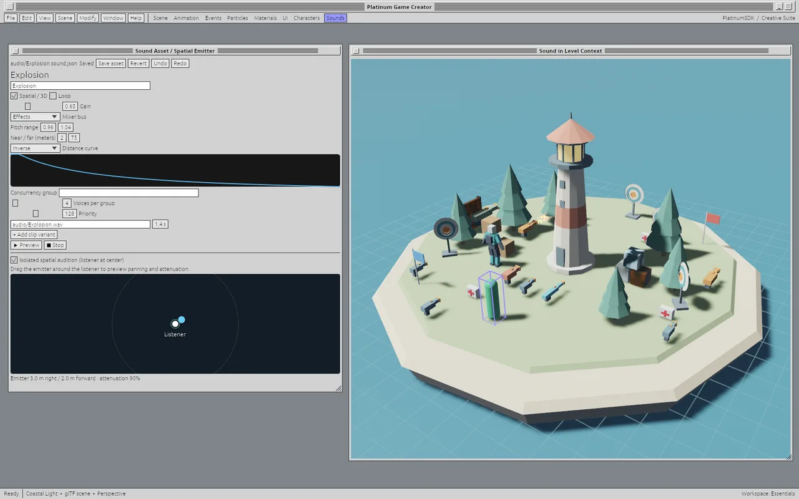Screen dimensions: 799x499
Task: Preview the Explosion sound
Action: click(x=26, y=245)
